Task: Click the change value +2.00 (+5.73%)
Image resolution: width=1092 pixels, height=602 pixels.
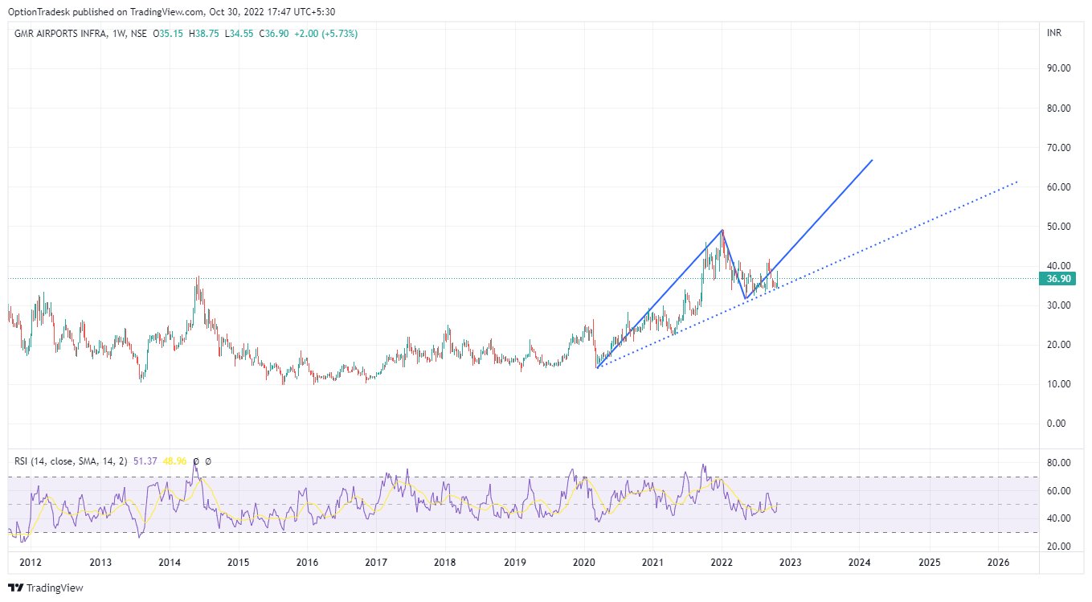Action: [325, 34]
